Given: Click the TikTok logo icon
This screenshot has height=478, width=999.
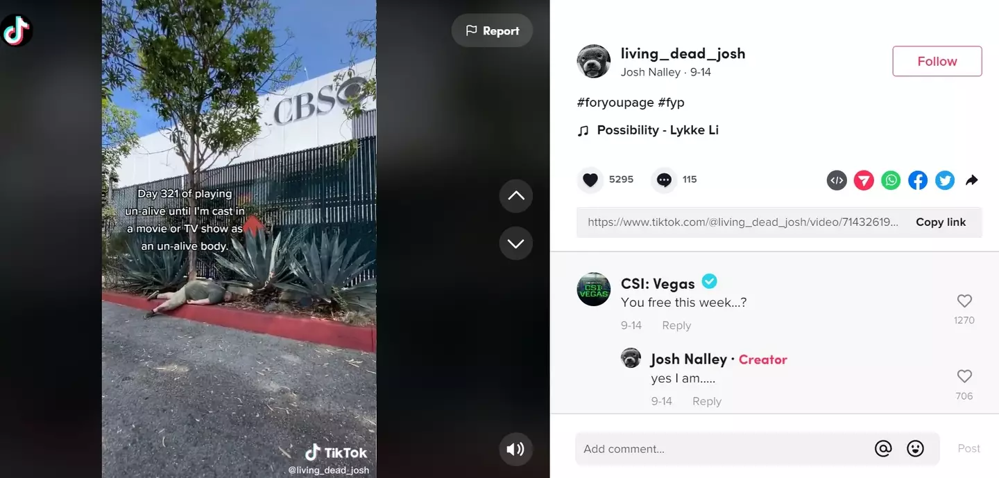Looking at the screenshot, I should click(x=17, y=31).
